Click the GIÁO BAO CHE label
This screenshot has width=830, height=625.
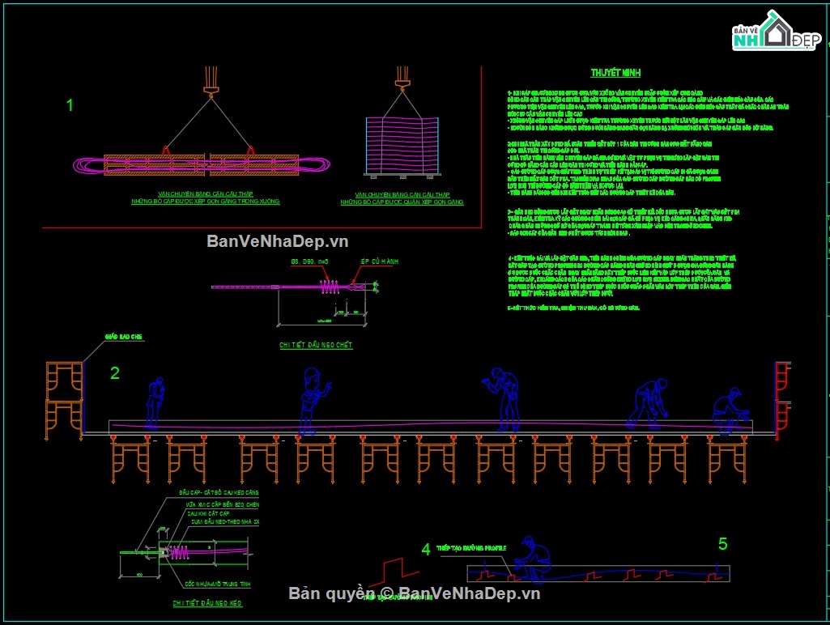123,337
